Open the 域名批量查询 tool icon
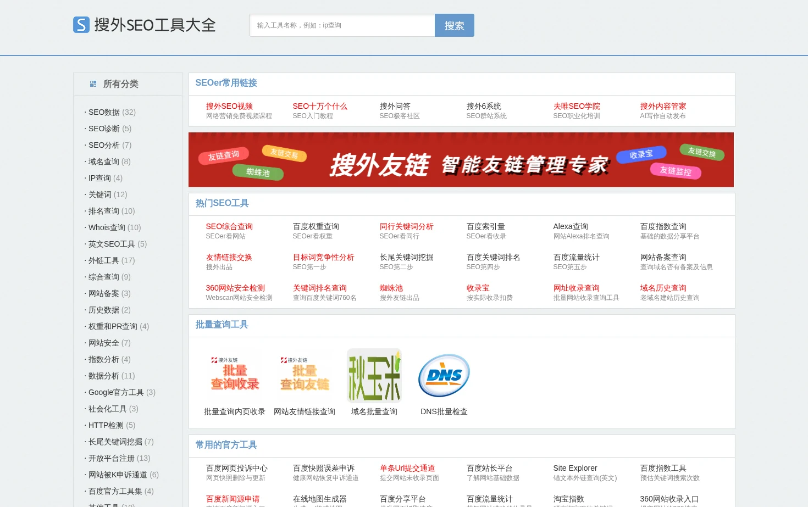 pyautogui.click(x=374, y=376)
